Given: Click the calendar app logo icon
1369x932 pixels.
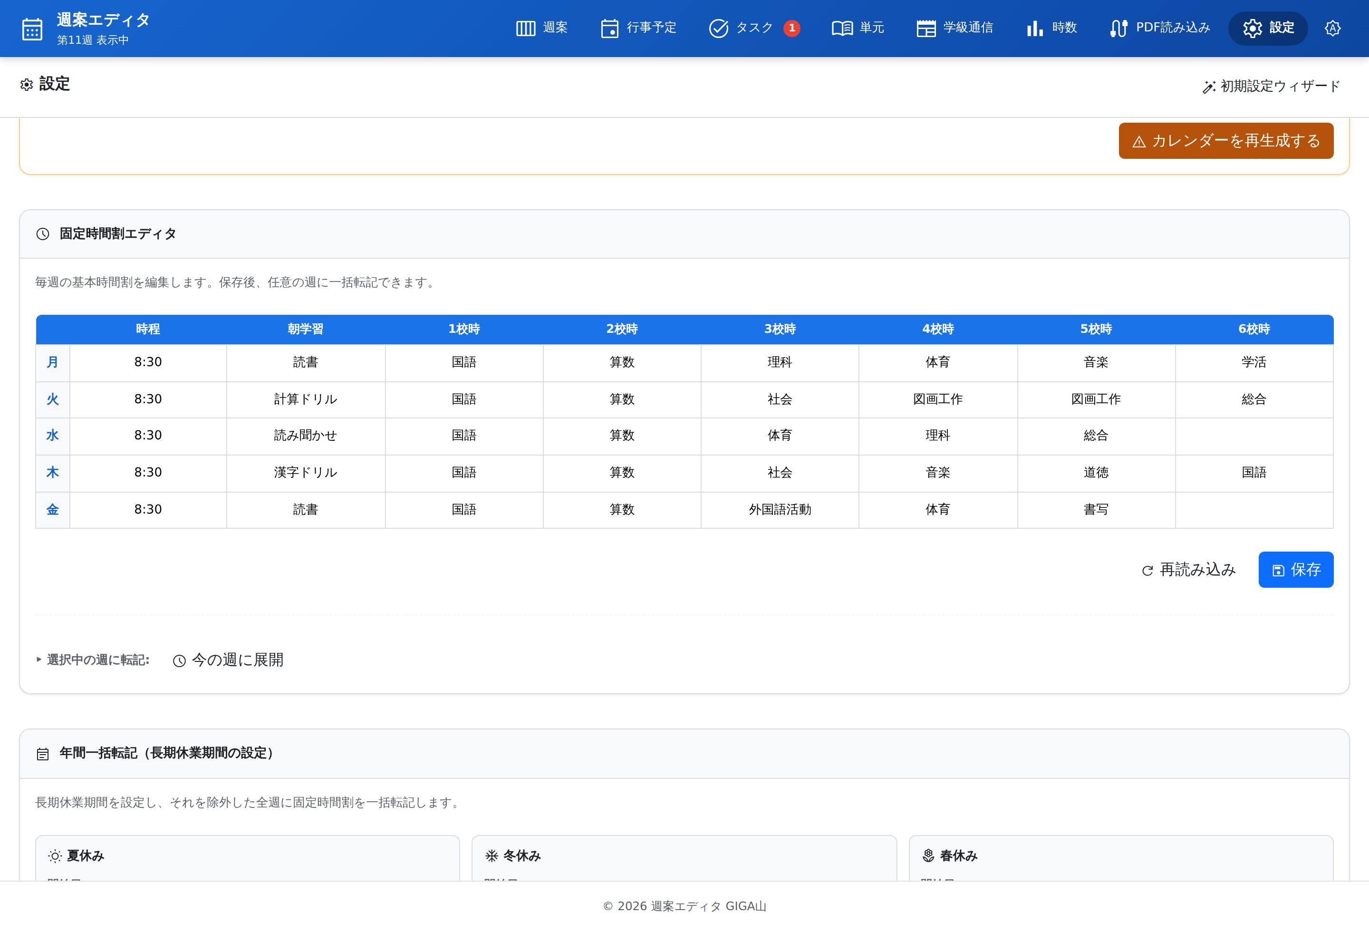Looking at the screenshot, I should (x=32, y=28).
